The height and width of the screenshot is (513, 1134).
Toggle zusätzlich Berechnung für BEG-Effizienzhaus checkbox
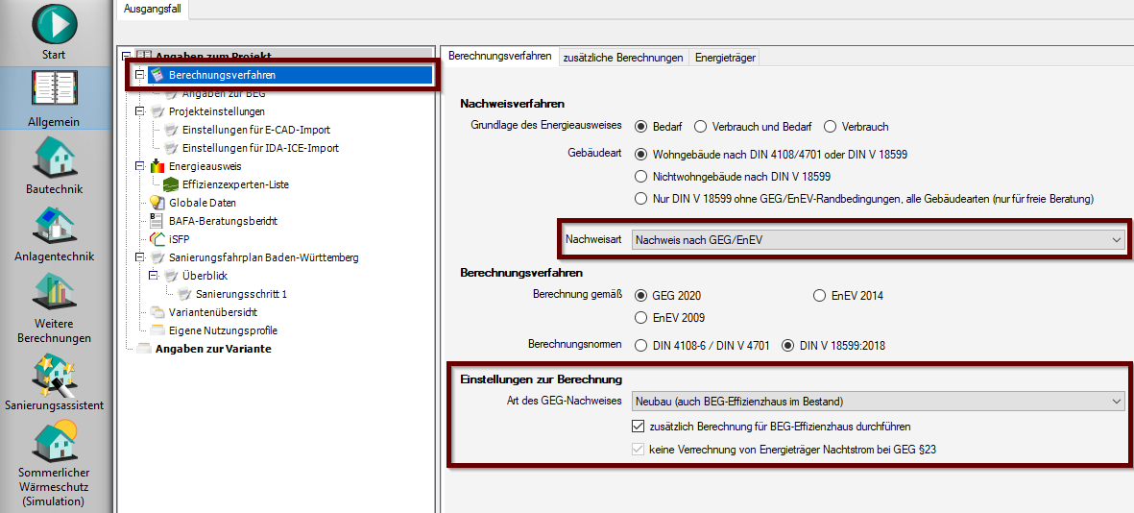pos(639,426)
